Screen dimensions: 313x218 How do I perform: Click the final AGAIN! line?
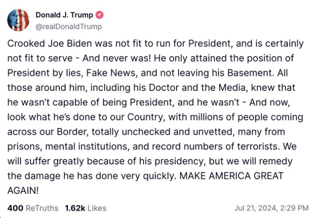coord(23,190)
